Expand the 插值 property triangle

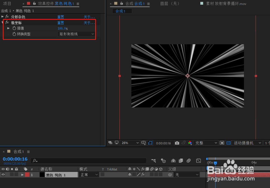8,28
